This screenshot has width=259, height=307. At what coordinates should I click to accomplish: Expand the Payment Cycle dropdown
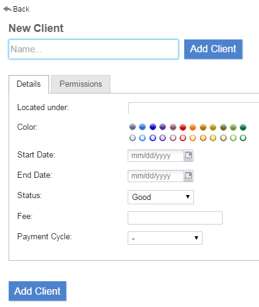tap(165, 238)
